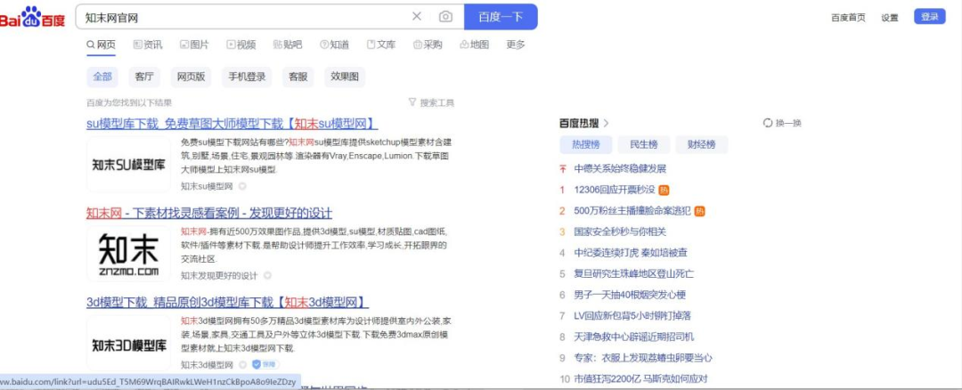Open 知末发现更好的设计 source link
This screenshot has width=962, height=390.
coord(219,276)
